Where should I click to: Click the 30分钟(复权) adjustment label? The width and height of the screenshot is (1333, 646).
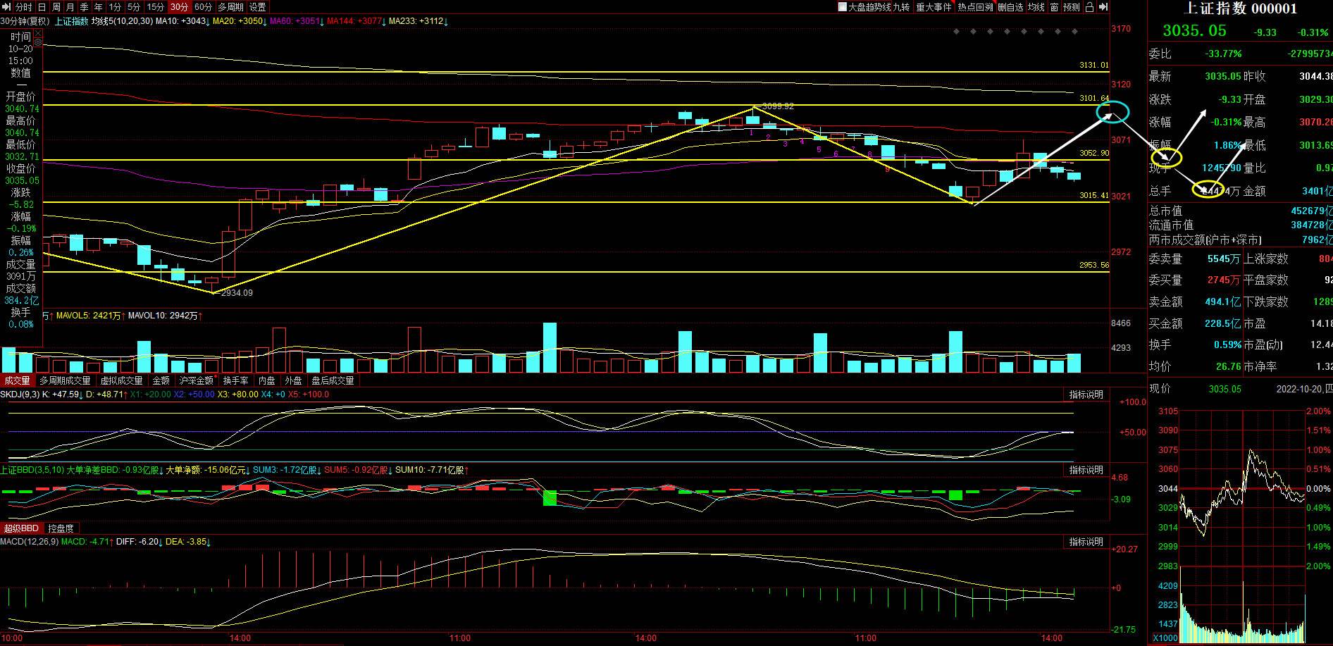[25, 21]
